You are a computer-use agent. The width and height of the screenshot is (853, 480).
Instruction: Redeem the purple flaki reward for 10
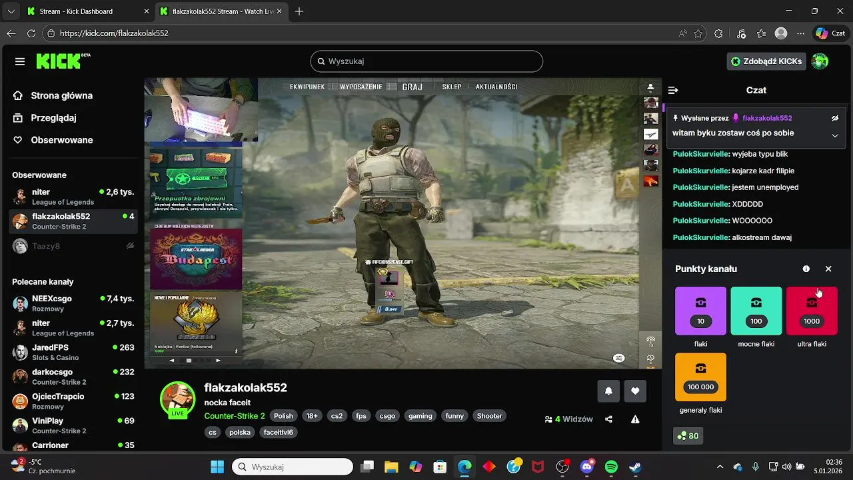700,311
